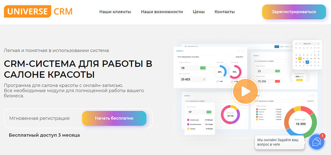Play the dashboard demo video

[x=245, y=91]
